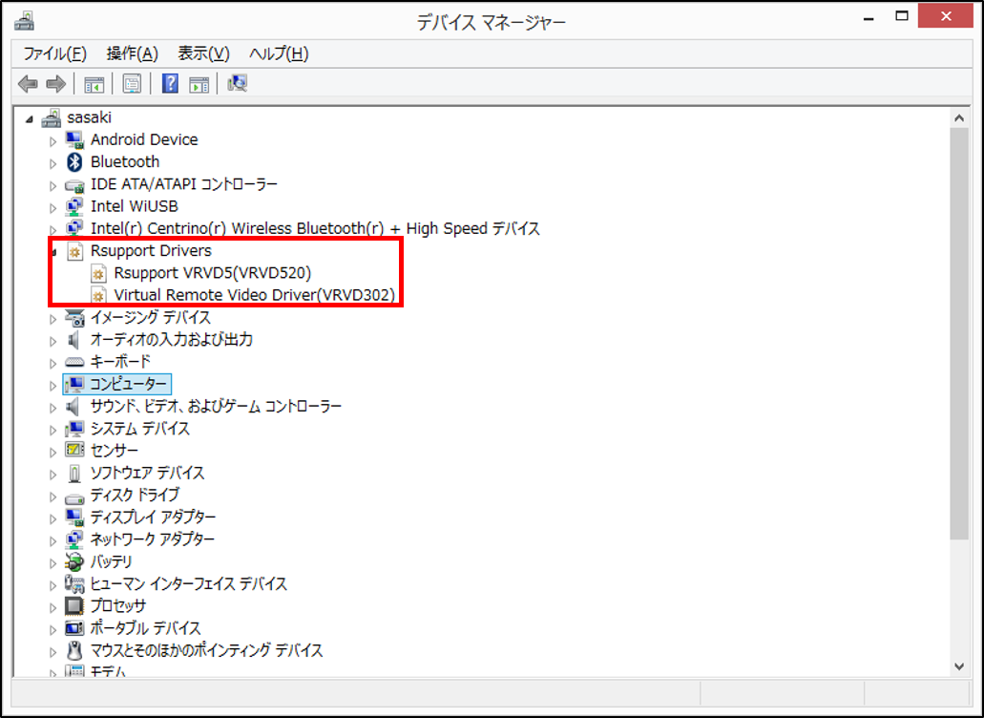Select Virtual Remote Video Driver(VRVD302) entry
The image size is (984, 718).
tap(254, 295)
